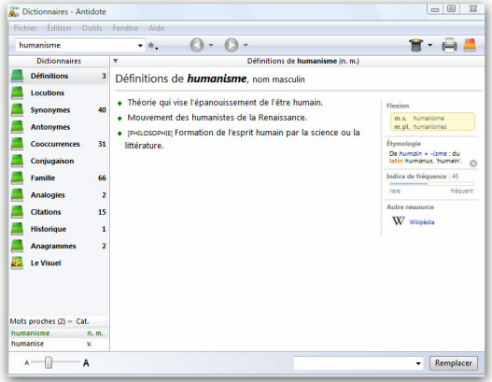Open the Édition menu

59,28
